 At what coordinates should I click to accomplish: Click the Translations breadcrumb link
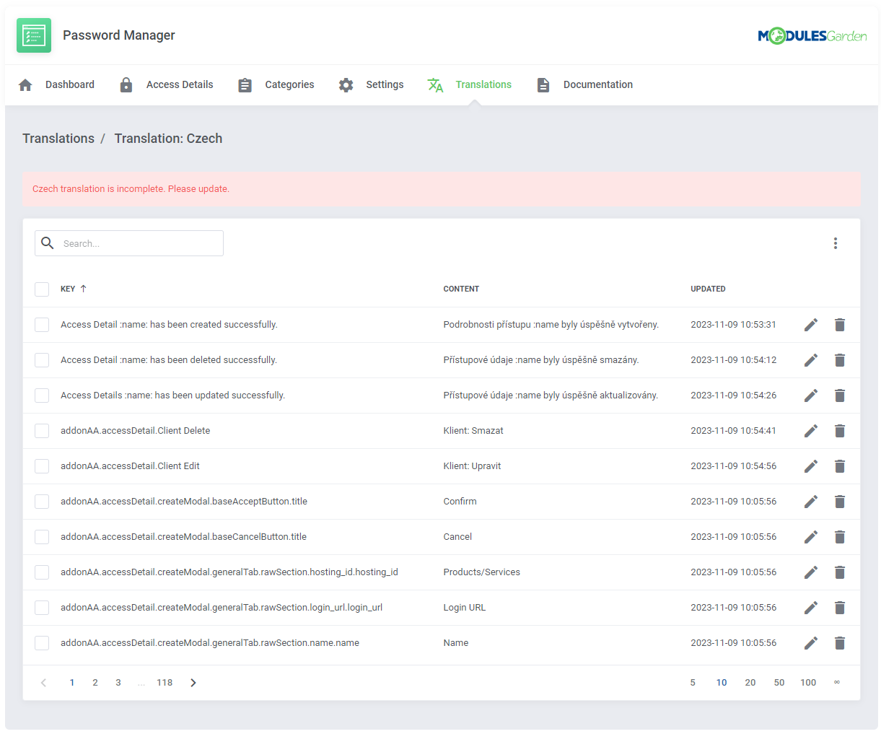(x=58, y=139)
